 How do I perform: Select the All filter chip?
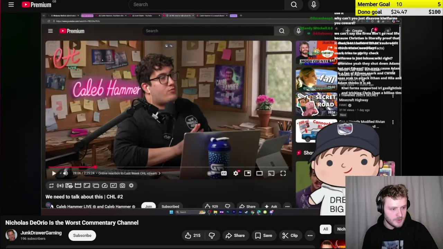(325, 229)
